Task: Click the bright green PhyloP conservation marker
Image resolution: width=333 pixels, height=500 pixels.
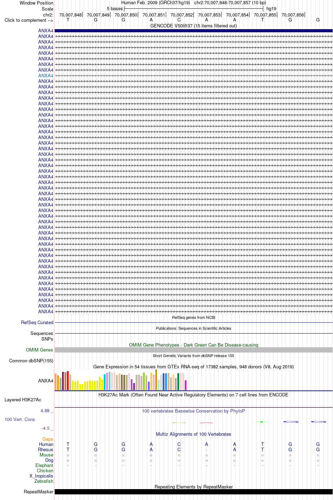Action: (261, 422)
